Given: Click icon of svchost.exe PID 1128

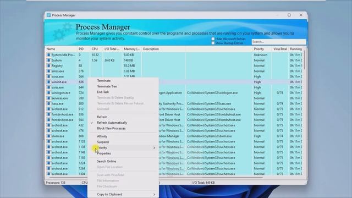Looking at the screenshot, I should 48,141.
